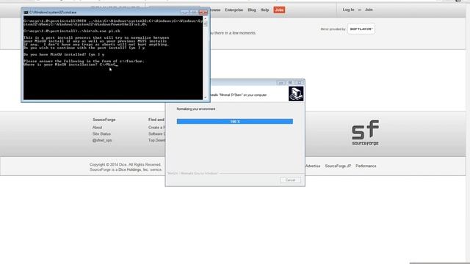The width and height of the screenshot is (470, 264).
Task: Open the Software footer link
Action: (x=156, y=133)
